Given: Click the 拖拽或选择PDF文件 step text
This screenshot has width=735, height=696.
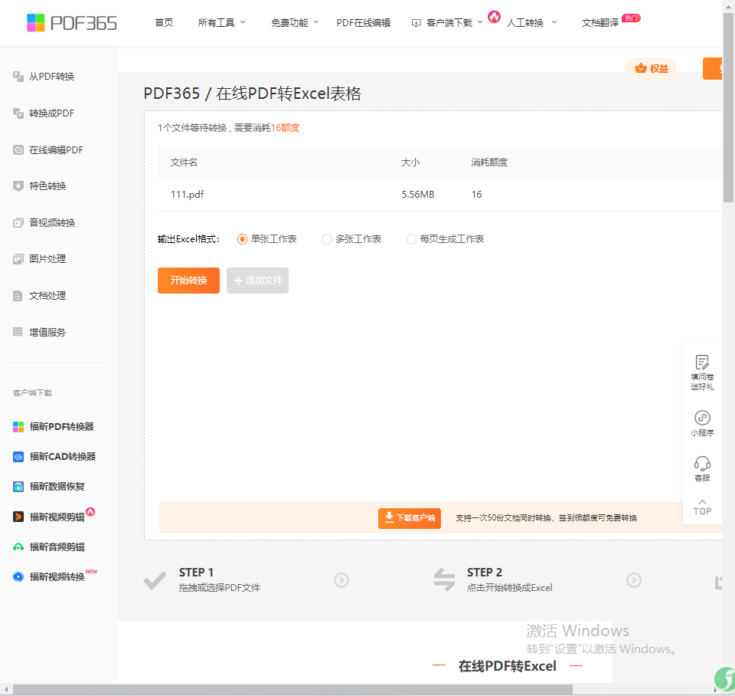Looking at the screenshot, I should click(x=220, y=588).
